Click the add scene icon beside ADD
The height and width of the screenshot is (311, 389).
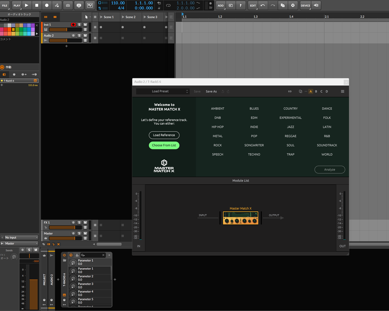click(x=231, y=5)
